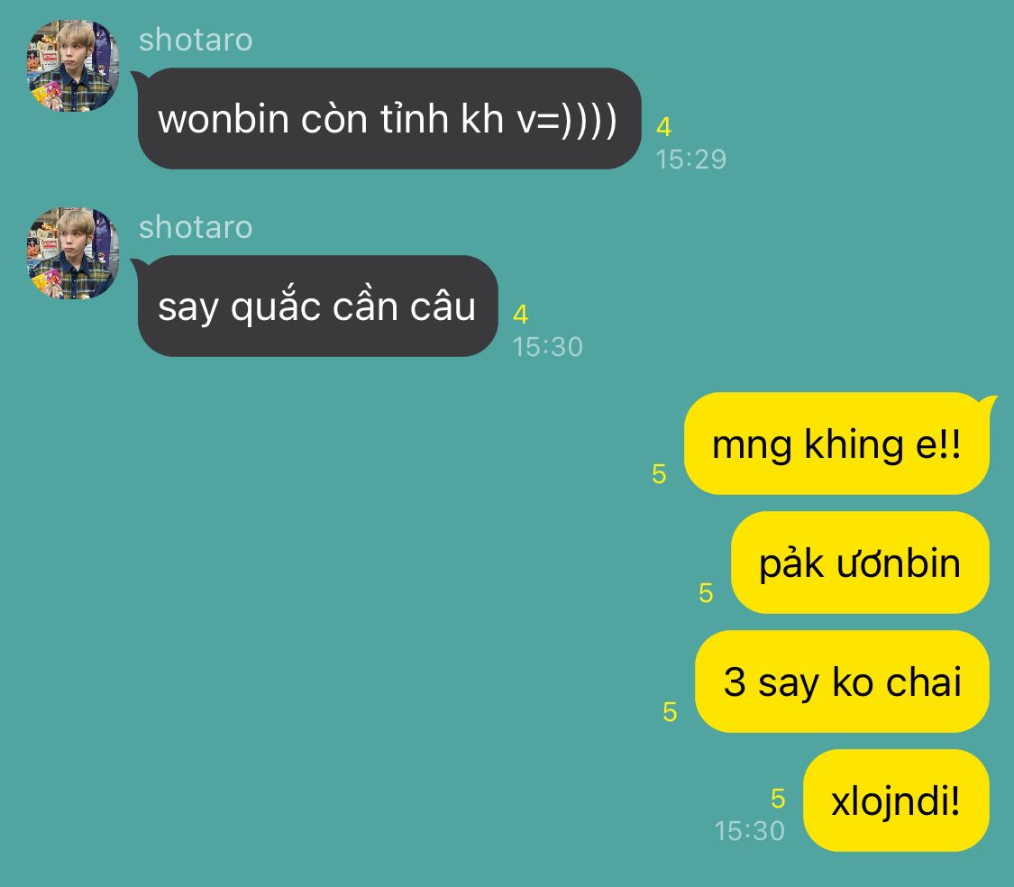Open the shotaro name above 'wonbin còn tỉnh'

(x=196, y=40)
